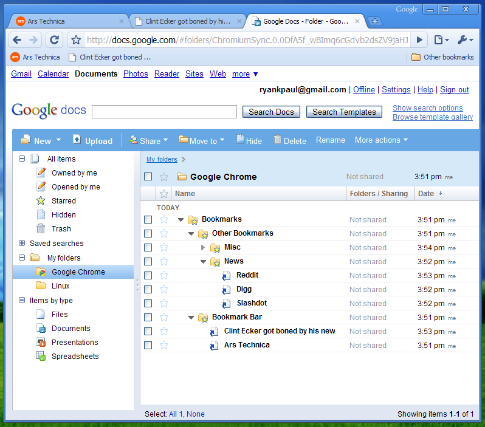Image resolution: width=485 pixels, height=427 pixels.
Task: Close the Ars Technica tab
Action: [122, 21]
